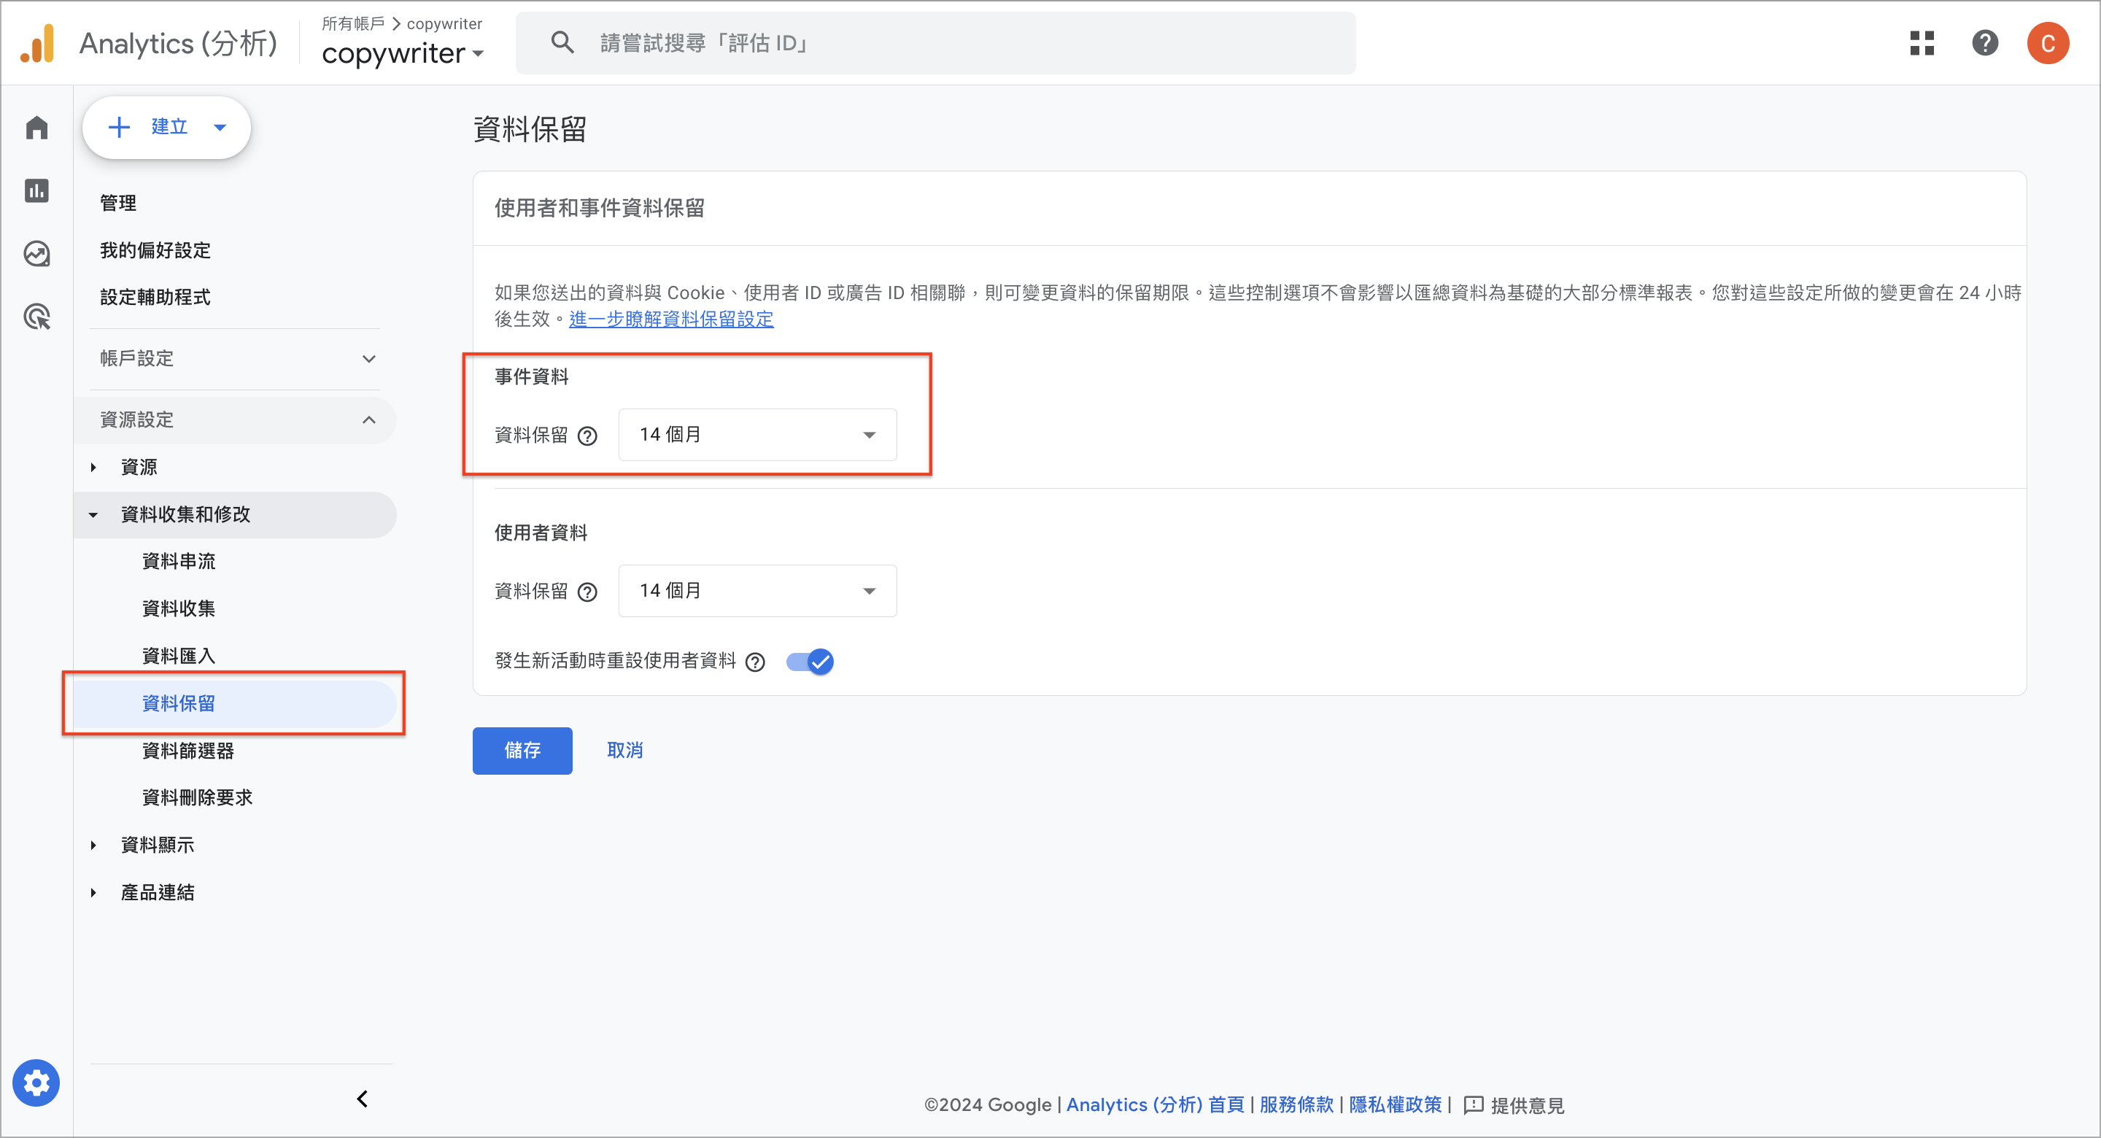Open the user data retention 14 個月 dropdown
The width and height of the screenshot is (2101, 1138).
tap(757, 591)
